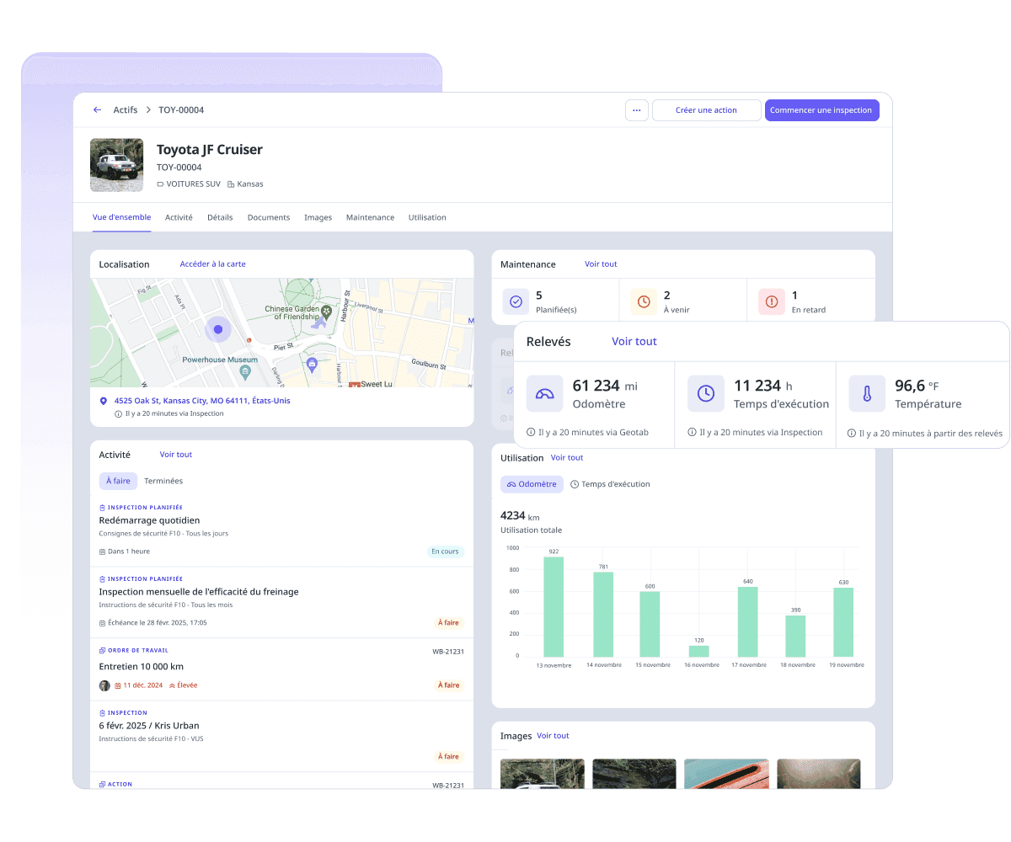1011x842 pixels.
Task: Click Commencer une inspection button
Action: coord(821,110)
